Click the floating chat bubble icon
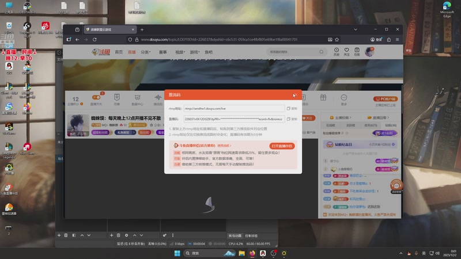The image size is (461, 259). tap(396, 185)
